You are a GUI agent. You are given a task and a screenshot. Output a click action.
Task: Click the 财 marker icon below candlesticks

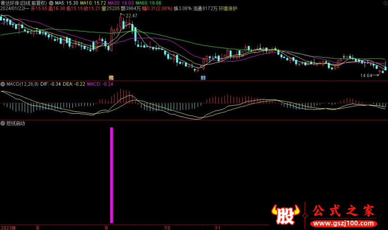(202, 78)
